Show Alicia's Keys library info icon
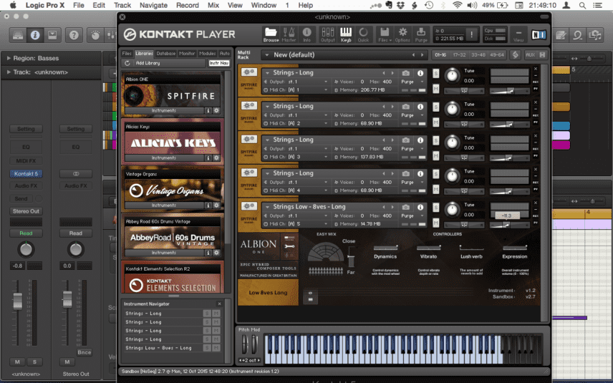613x383 pixels. (x=208, y=158)
